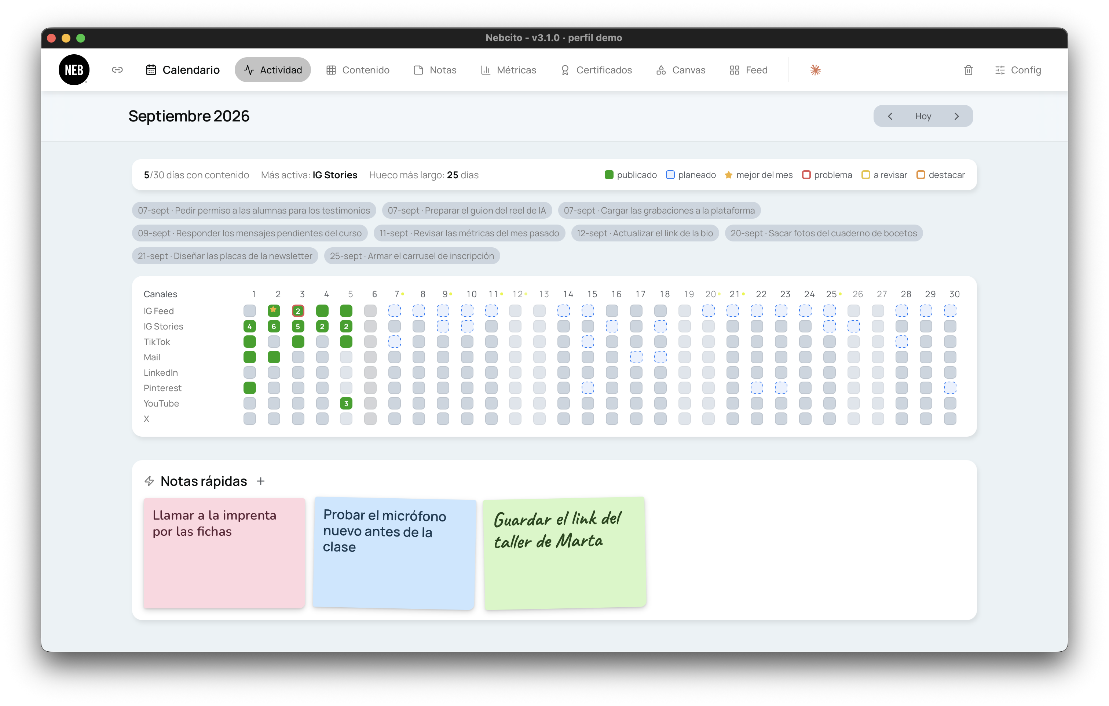
Task: Open task Cargar las grabaciones a la plataforma
Action: coord(659,210)
